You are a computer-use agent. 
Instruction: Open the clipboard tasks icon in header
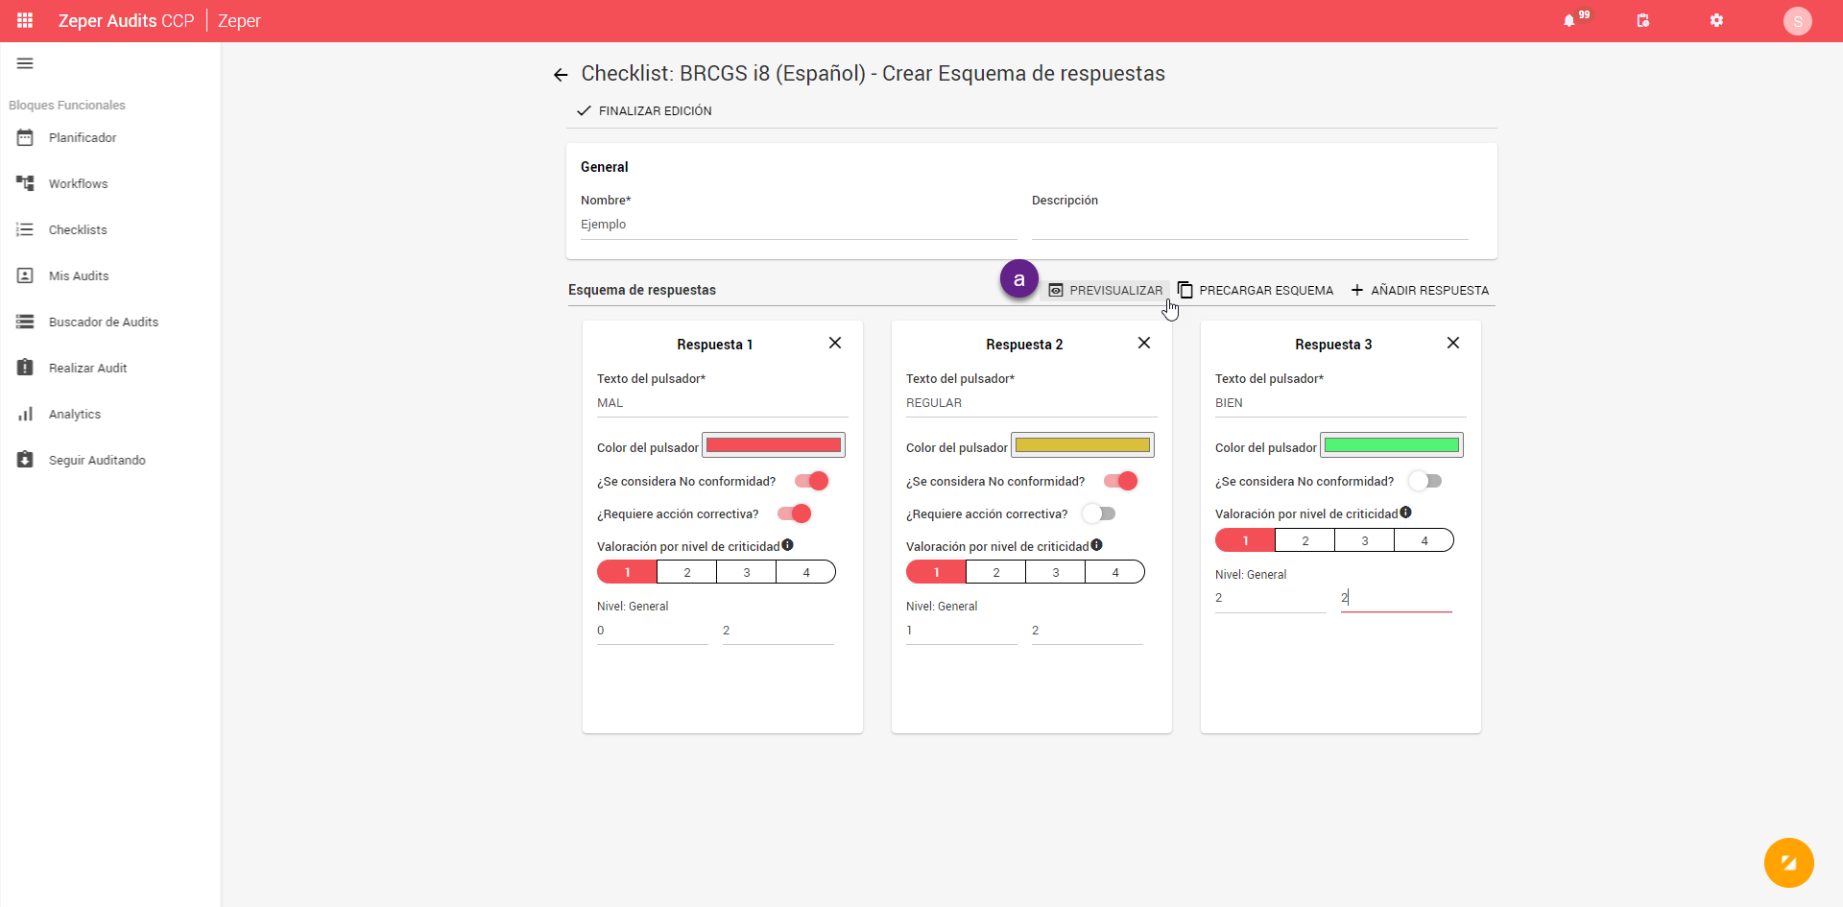tap(1643, 20)
